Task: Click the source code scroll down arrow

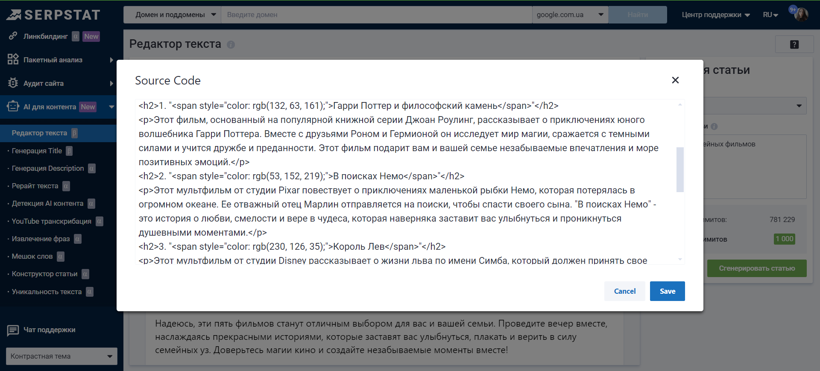Action: [x=680, y=259]
